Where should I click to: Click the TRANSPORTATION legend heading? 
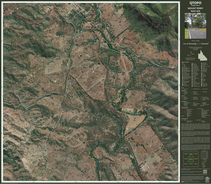(x=185, y=107)
